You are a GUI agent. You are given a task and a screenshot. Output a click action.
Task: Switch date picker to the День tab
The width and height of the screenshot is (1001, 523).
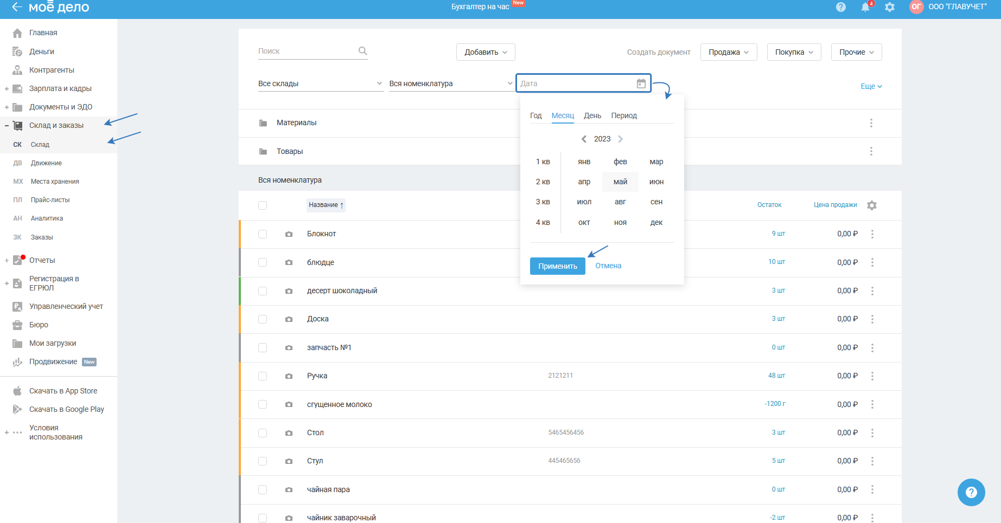pos(592,115)
